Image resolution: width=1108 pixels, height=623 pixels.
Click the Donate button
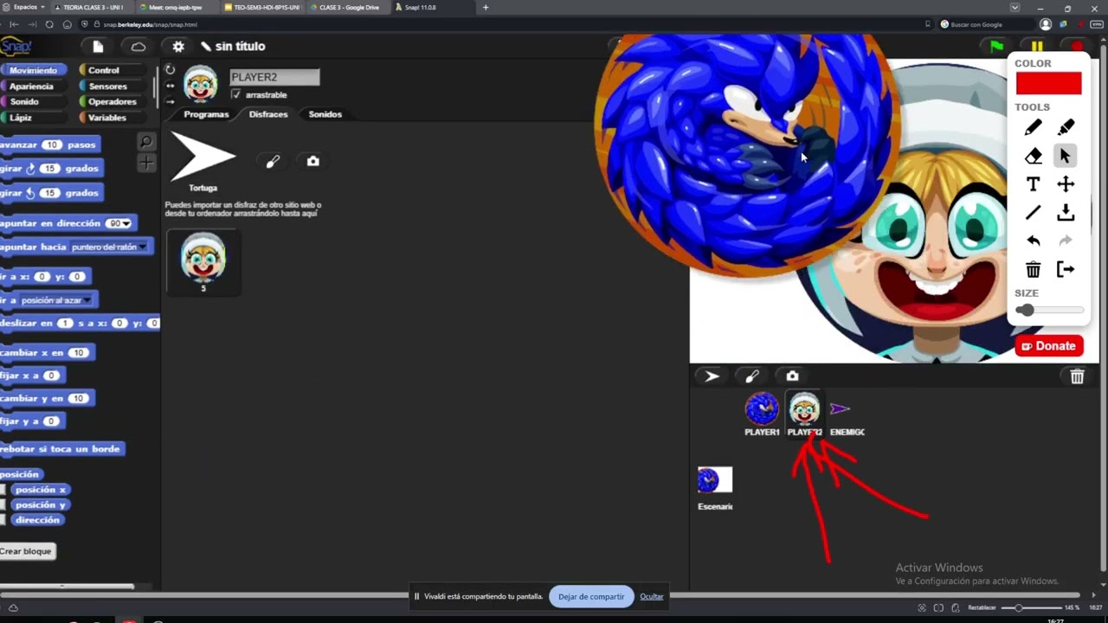1048,346
